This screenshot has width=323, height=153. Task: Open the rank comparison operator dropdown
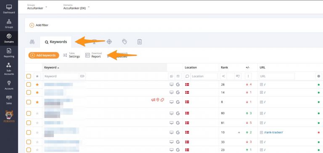click(x=223, y=76)
